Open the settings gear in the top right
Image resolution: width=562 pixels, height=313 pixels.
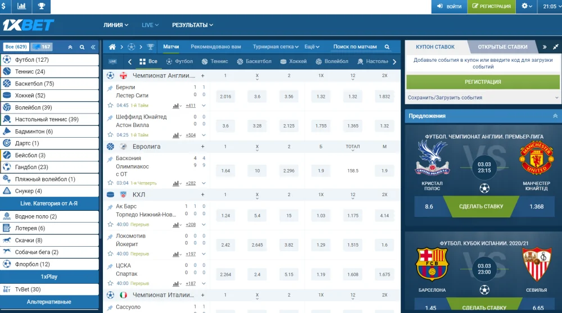point(526,6)
